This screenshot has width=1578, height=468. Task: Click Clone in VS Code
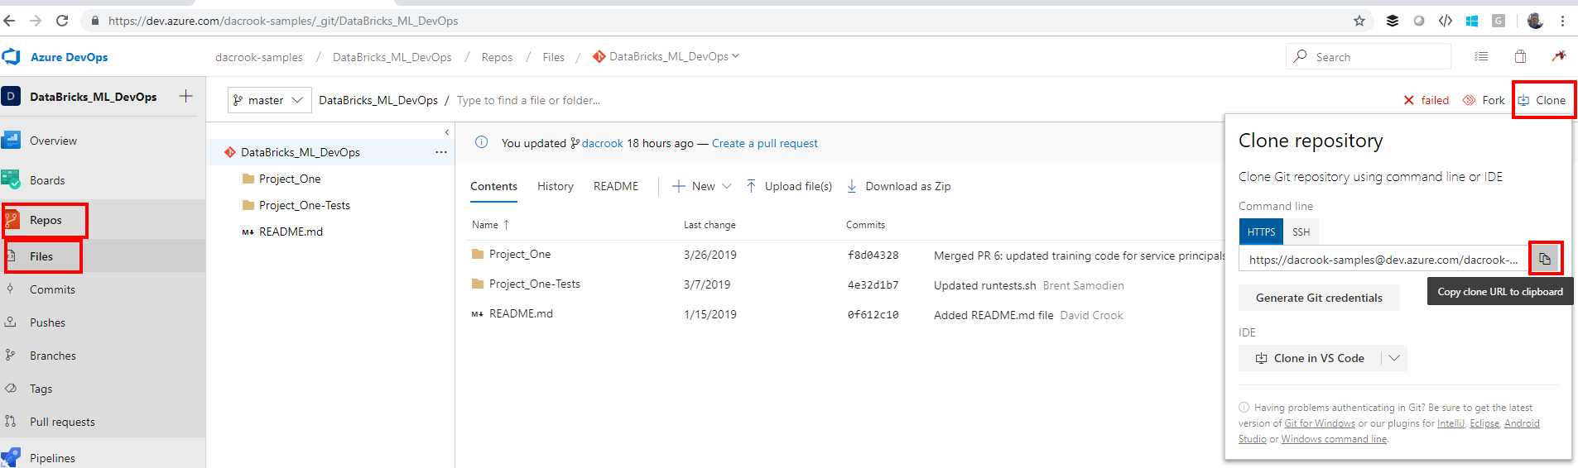(1310, 358)
